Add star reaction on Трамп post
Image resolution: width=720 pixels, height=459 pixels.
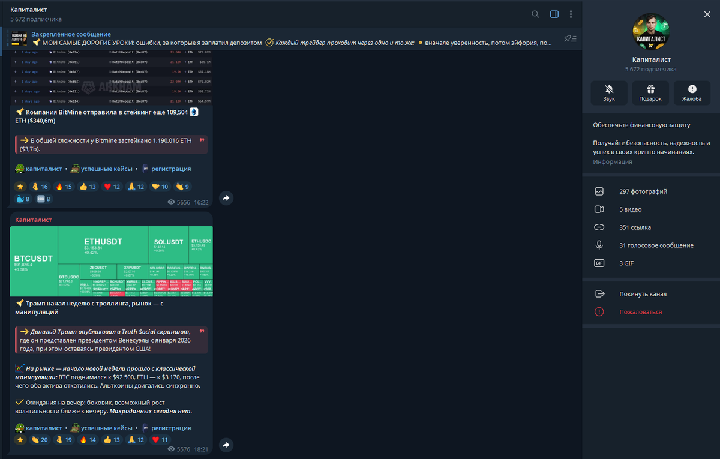[20, 440]
